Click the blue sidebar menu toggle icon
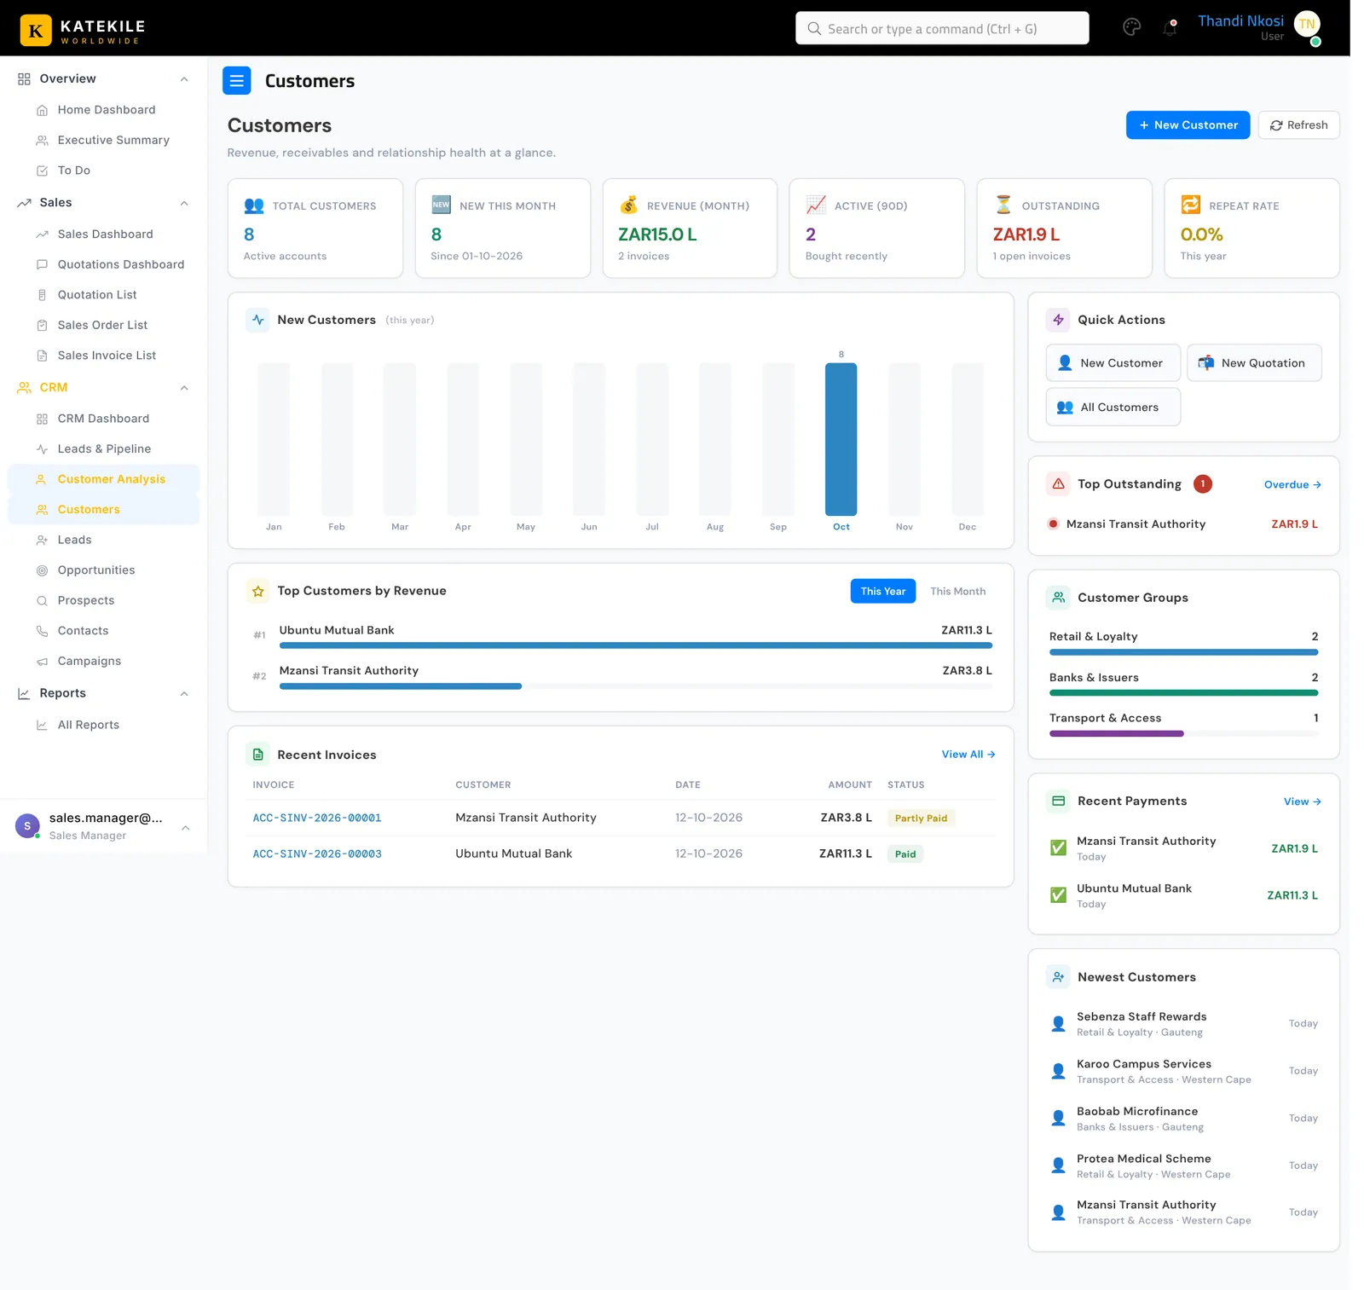This screenshot has height=1290, width=1364. (x=237, y=81)
